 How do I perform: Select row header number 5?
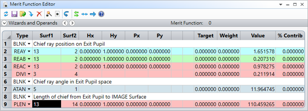pyautogui.click(x=7, y=74)
